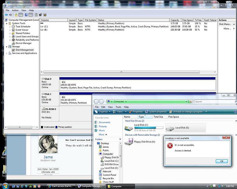Click the Up one level toolbar icon

tap(16, 15)
